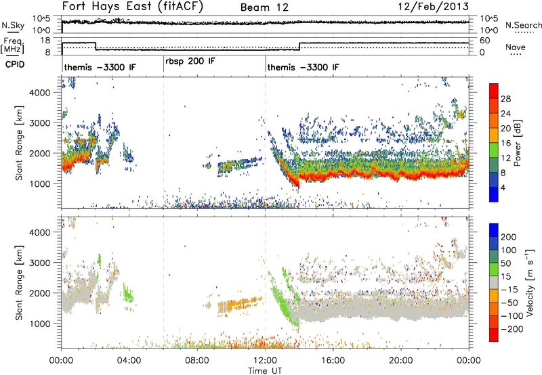The height and width of the screenshot is (375, 542).
Task: Click the '04:00' time axis tick label
Action: click(129, 360)
